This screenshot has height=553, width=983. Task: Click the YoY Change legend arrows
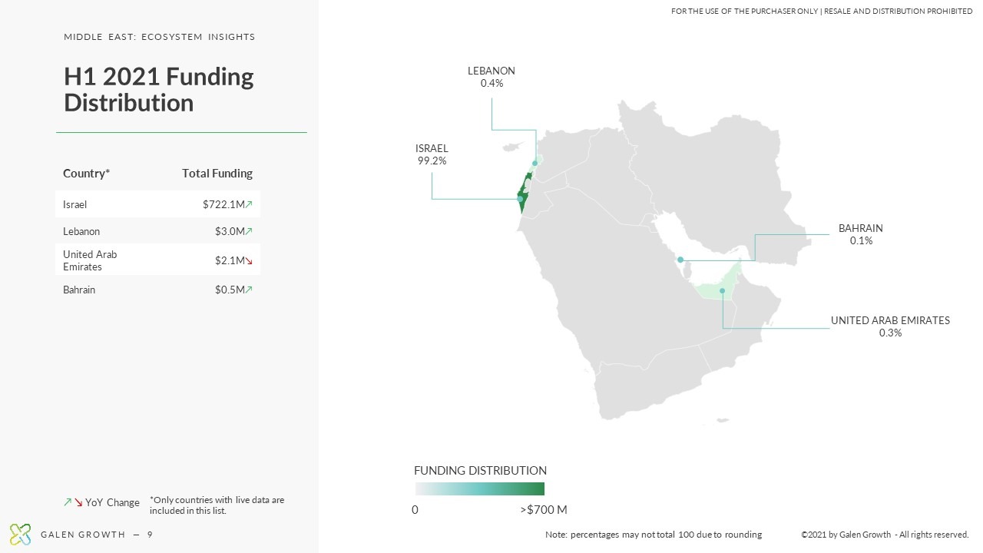click(73, 502)
